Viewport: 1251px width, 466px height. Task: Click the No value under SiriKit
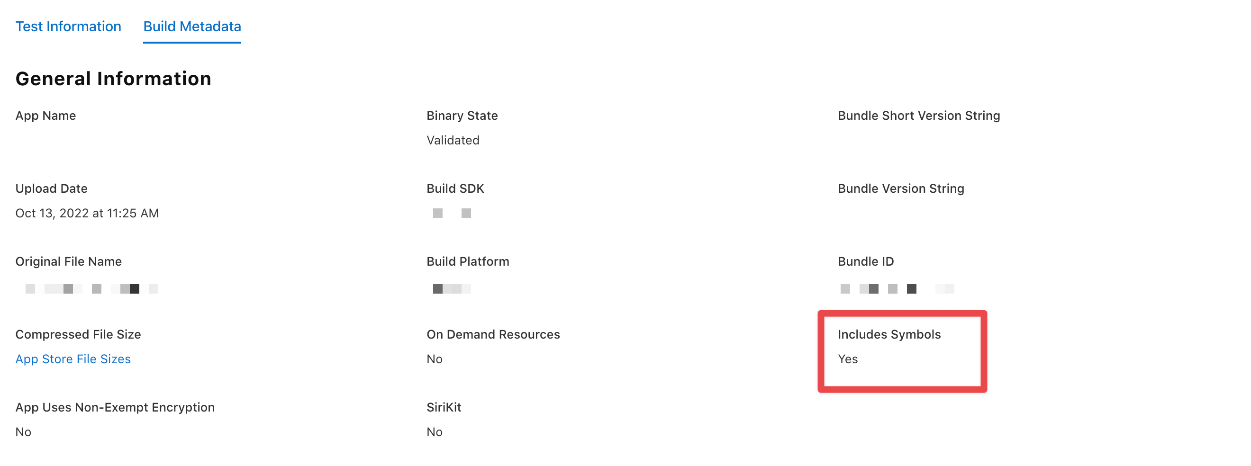434,431
